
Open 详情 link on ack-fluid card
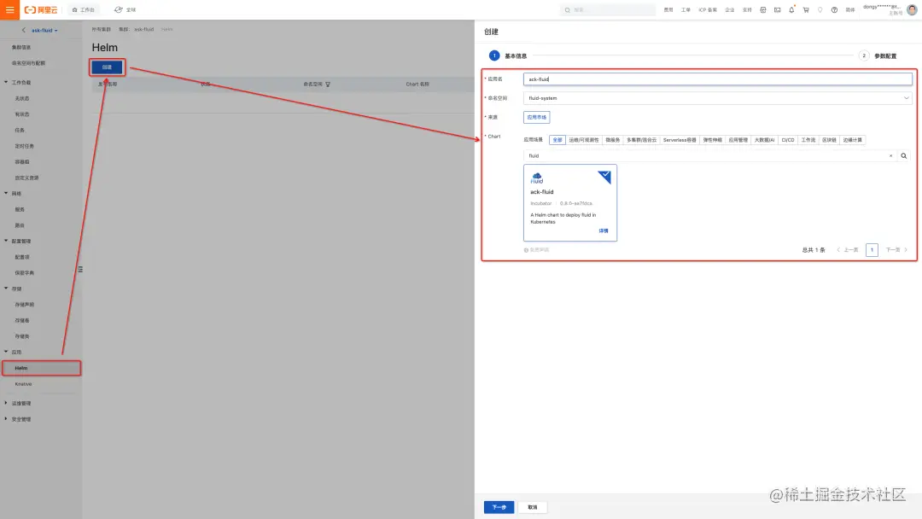coord(604,231)
